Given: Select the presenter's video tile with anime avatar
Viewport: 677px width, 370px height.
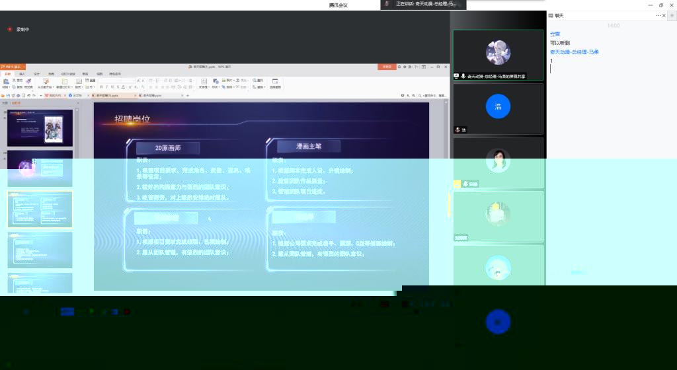Looking at the screenshot, I should click(x=498, y=55).
